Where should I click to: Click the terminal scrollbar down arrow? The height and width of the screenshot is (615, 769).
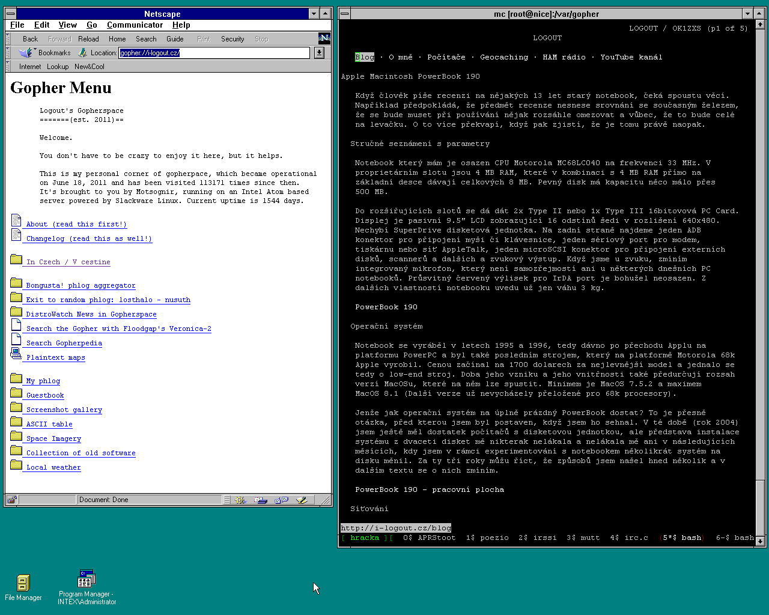(760, 541)
